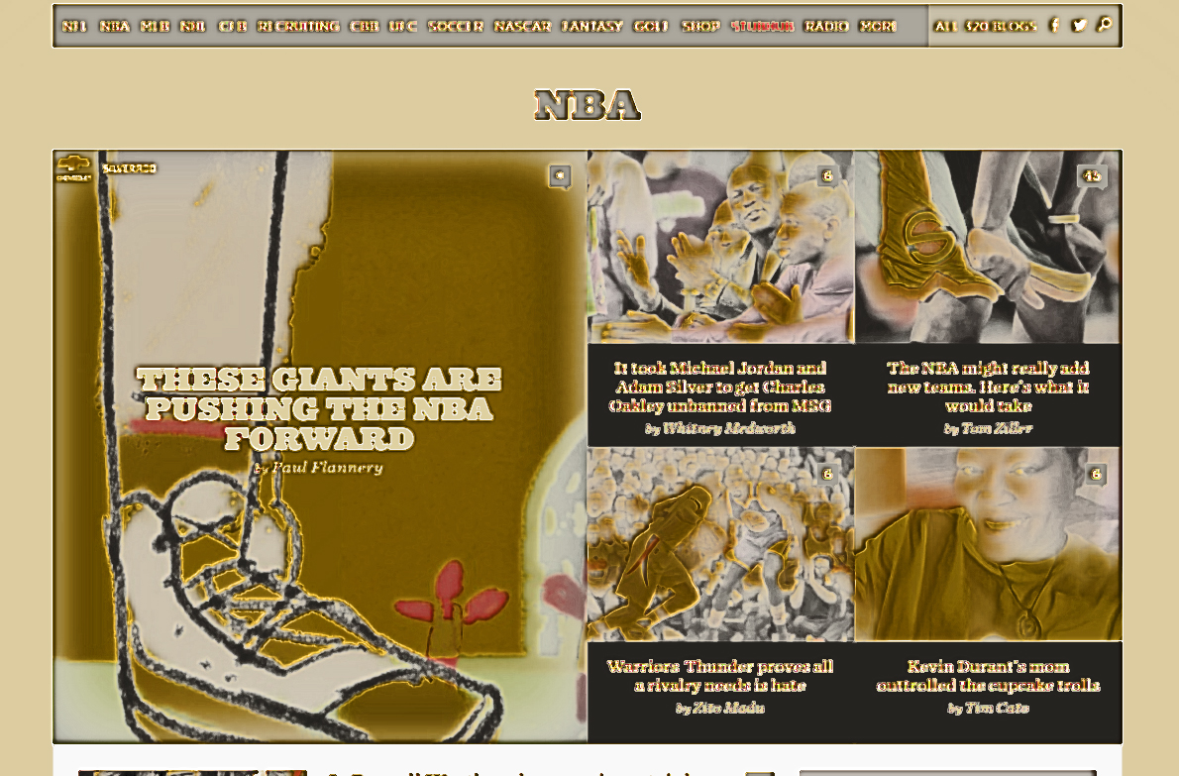Click the search magnifier icon
Image resolution: width=1179 pixels, height=776 pixels.
point(1104,25)
